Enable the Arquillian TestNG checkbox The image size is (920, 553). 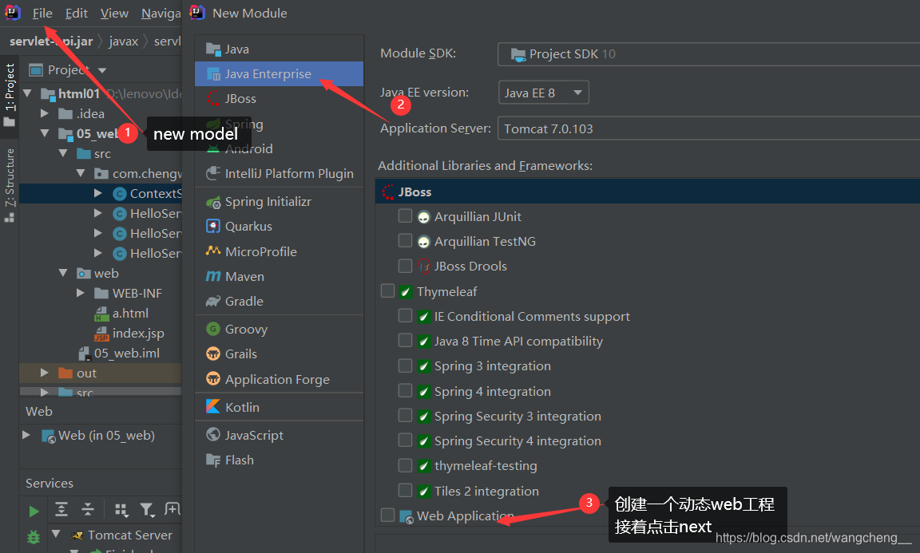click(x=405, y=240)
